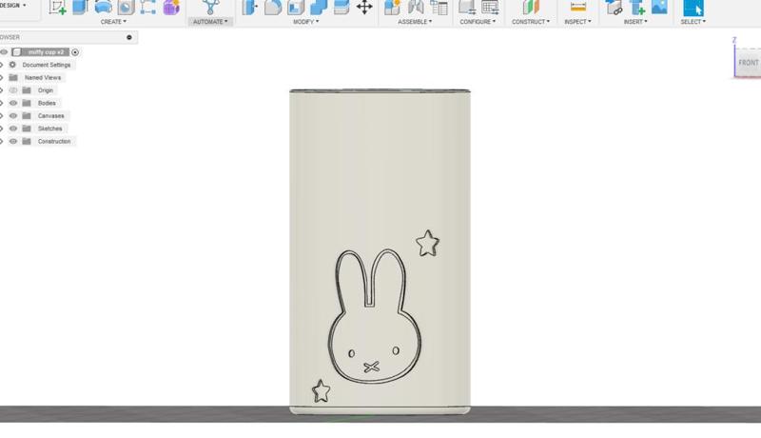The width and height of the screenshot is (761, 438).
Task: Start a new sketch with Create Sketch
Action: [x=57, y=7]
